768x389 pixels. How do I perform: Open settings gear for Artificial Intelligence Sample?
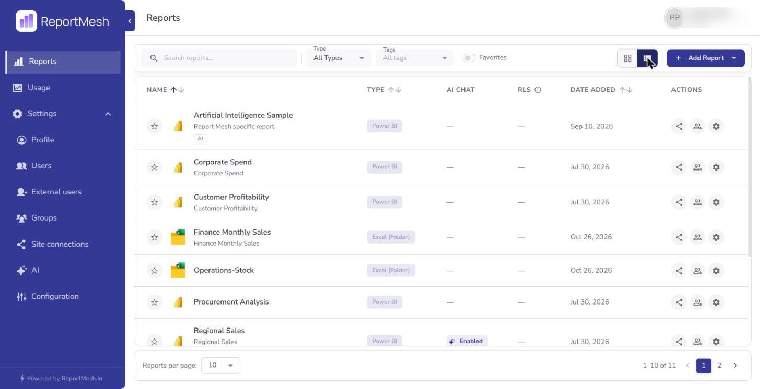coord(716,126)
